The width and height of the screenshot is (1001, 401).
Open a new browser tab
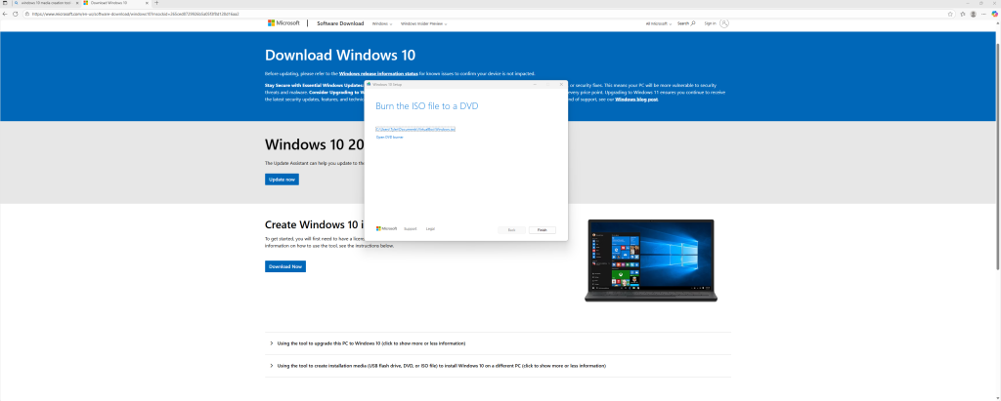[x=156, y=4]
